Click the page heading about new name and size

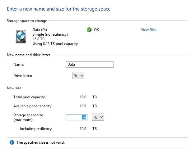58,9
